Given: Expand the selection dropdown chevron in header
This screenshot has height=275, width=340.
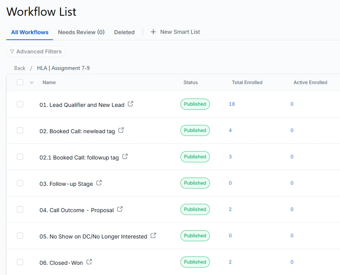Looking at the screenshot, I should (32, 82).
